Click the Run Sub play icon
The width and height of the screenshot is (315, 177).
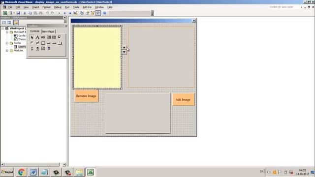[59, 13]
